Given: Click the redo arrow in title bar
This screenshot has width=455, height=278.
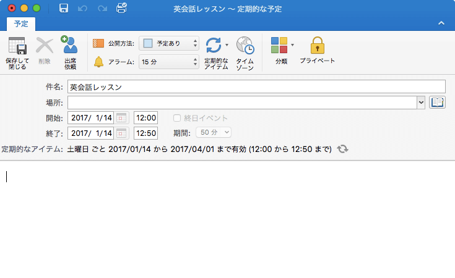Looking at the screenshot, I should (102, 9).
